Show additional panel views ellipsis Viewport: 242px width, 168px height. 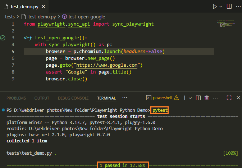[124, 98]
